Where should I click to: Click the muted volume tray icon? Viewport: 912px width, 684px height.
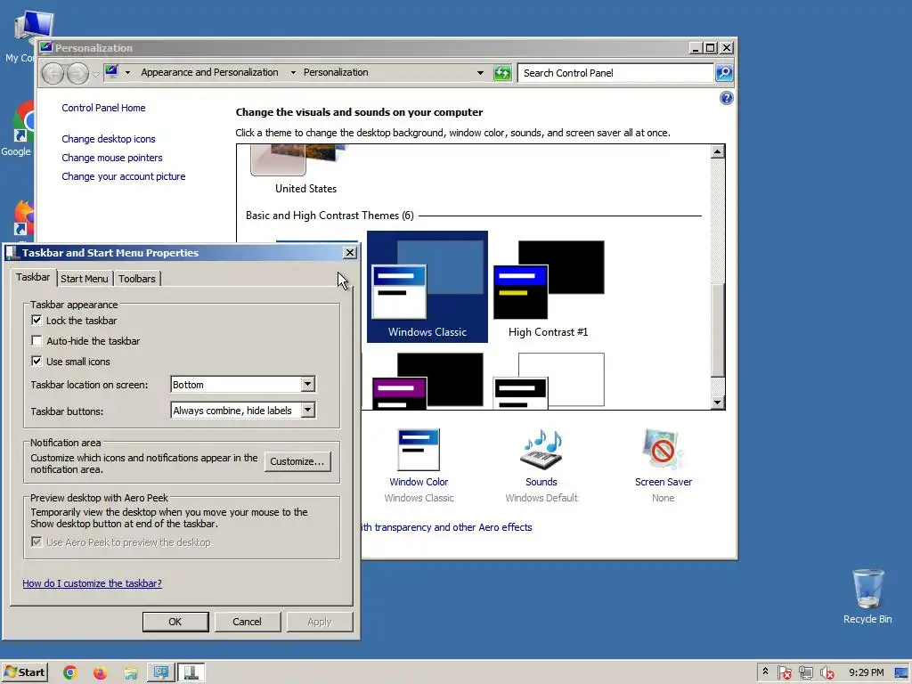pos(827,673)
